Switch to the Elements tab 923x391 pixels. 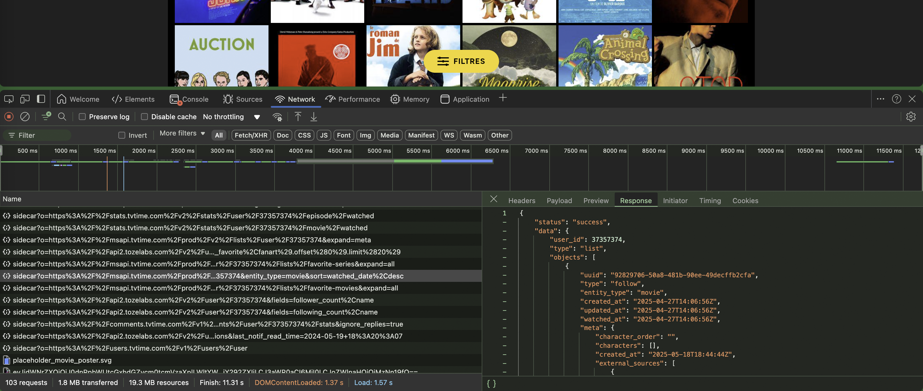[133, 99]
